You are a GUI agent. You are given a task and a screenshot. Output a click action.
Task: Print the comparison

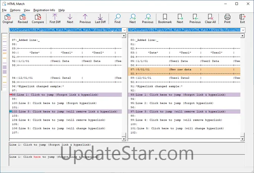[x=227, y=19]
